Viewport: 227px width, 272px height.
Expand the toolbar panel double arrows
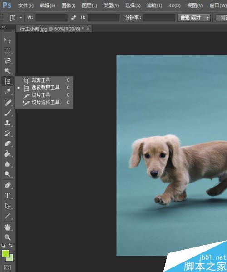pos(3,27)
